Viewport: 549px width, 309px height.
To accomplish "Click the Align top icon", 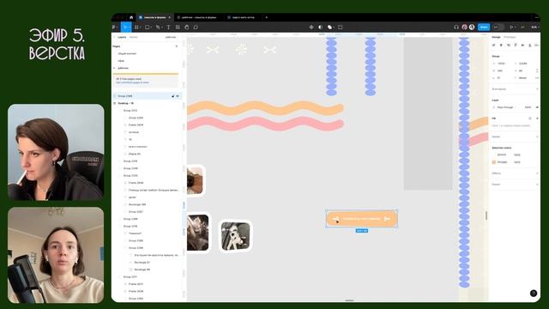I will coord(516,45).
